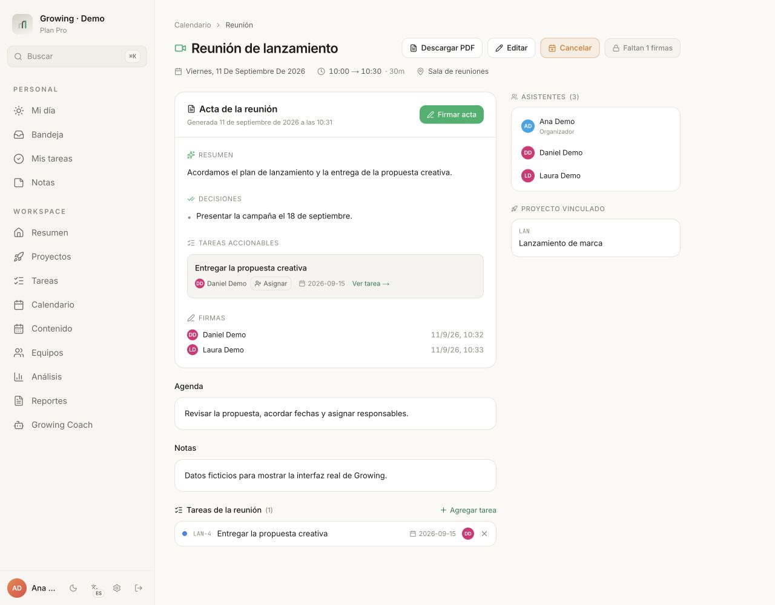Remove task LAN-4 from the meeting

[x=484, y=534]
